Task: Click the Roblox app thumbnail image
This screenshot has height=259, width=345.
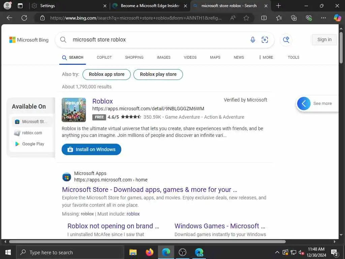Action: point(74,110)
